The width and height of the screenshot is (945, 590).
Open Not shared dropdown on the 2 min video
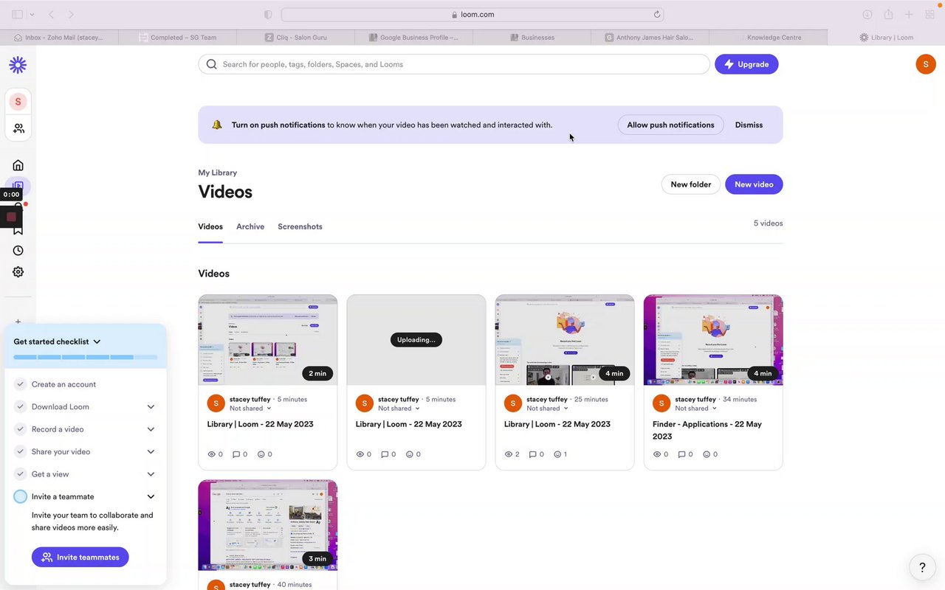pos(250,409)
